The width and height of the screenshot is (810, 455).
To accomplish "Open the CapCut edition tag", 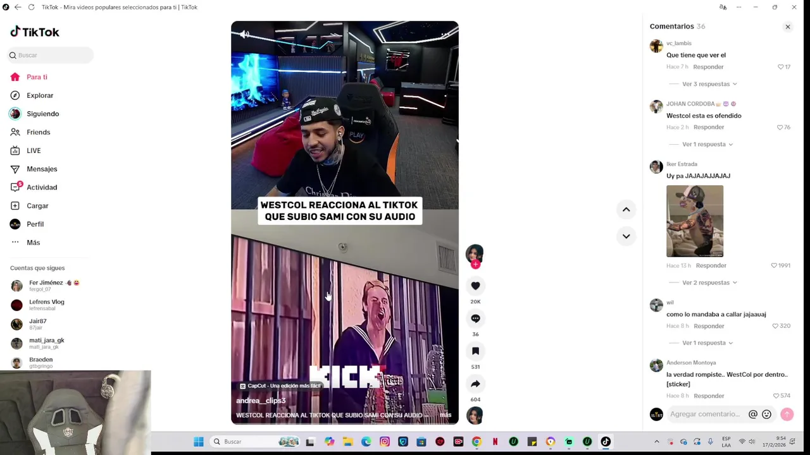I will point(280,385).
